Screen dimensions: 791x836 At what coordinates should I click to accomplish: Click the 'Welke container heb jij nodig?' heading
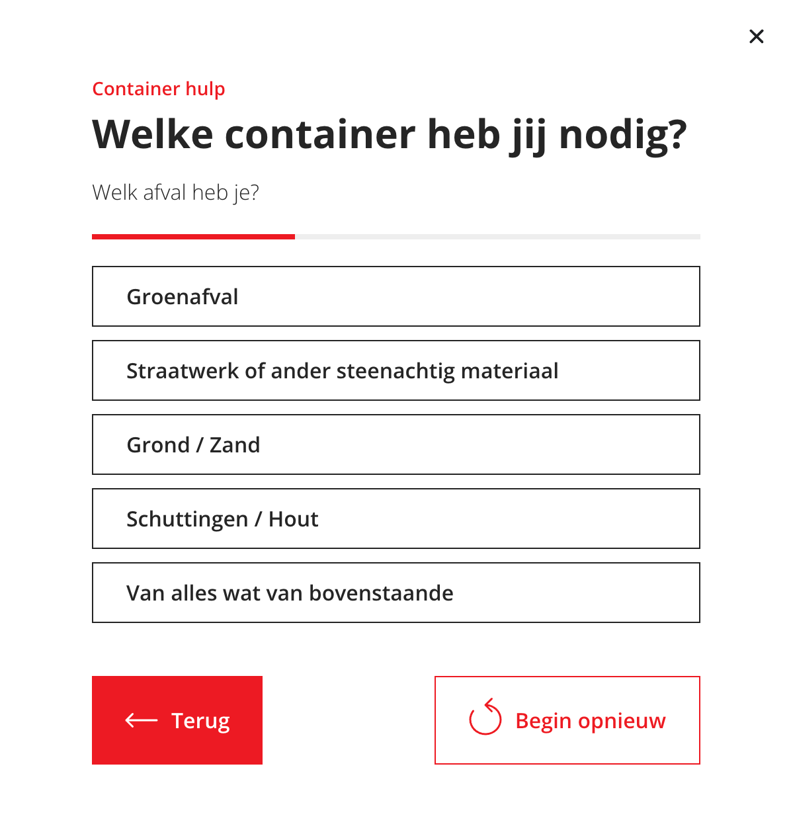390,134
